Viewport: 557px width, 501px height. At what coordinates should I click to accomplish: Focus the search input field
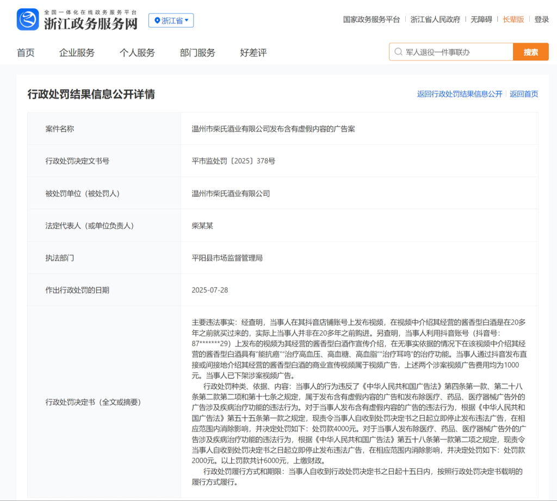click(457, 52)
